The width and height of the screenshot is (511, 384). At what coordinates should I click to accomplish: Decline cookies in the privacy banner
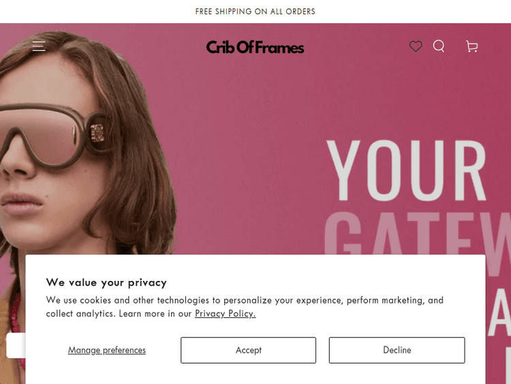[x=397, y=350]
